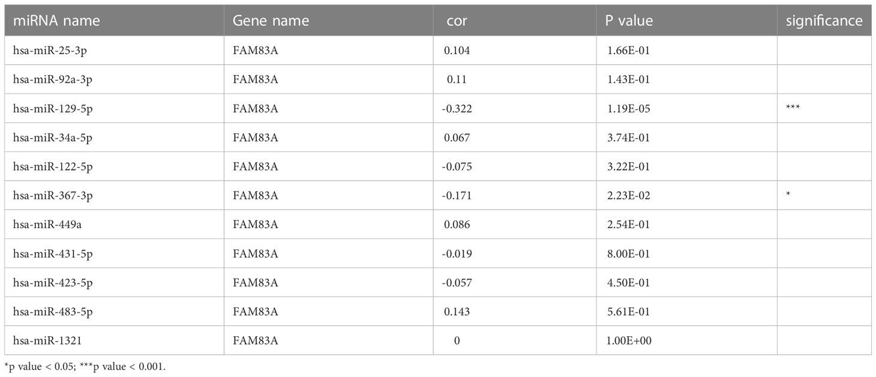Viewport: 876px width, 377px height.
Task: Select the P value column header
Action: coord(629,21)
